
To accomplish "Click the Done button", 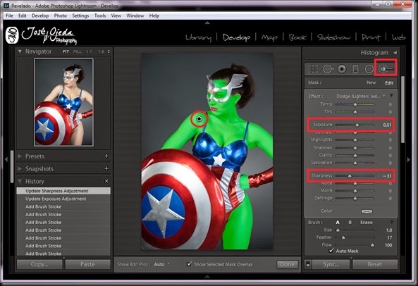I will (287, 264).
